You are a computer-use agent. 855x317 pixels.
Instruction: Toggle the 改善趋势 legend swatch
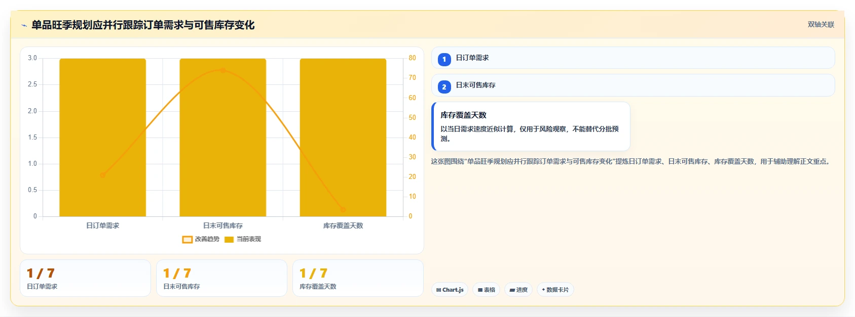click(187, 240)
